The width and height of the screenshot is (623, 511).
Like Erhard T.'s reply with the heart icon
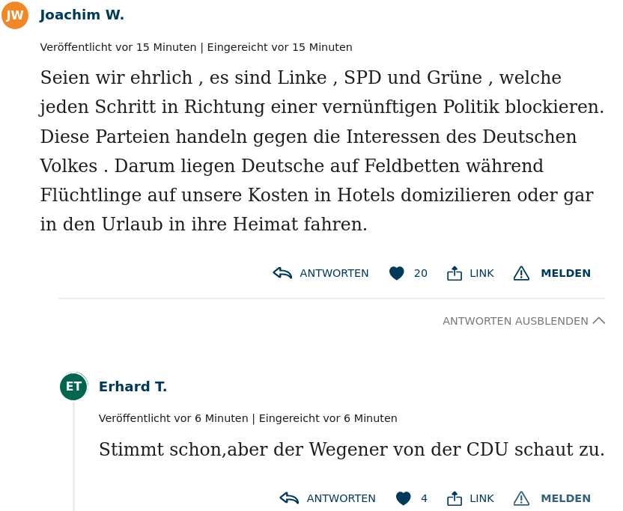[404, 498]
